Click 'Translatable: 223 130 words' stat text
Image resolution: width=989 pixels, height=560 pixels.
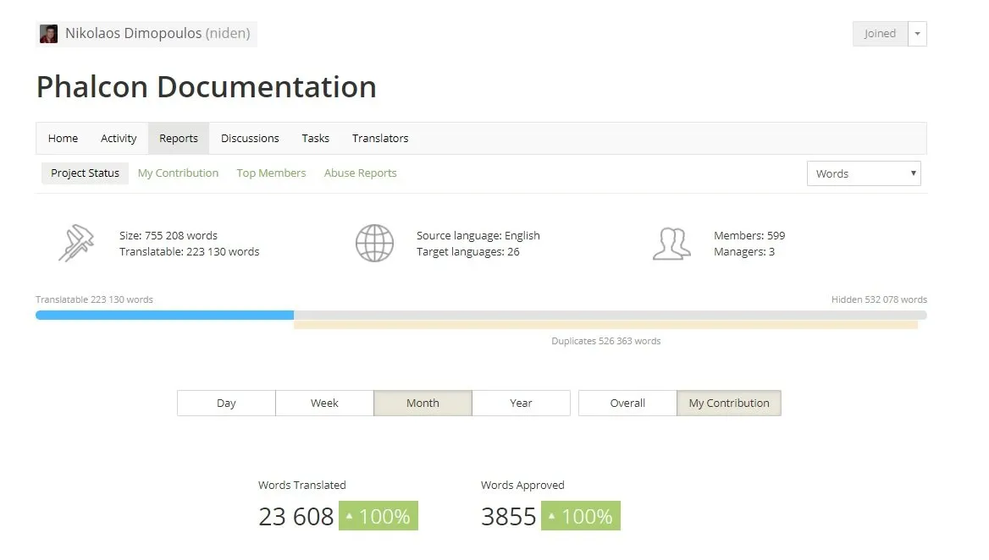pos(189,252)
